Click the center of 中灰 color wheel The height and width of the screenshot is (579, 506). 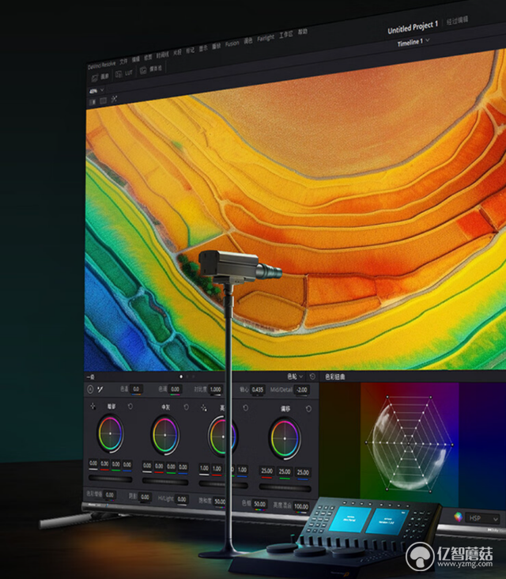(x=164, y=435)
